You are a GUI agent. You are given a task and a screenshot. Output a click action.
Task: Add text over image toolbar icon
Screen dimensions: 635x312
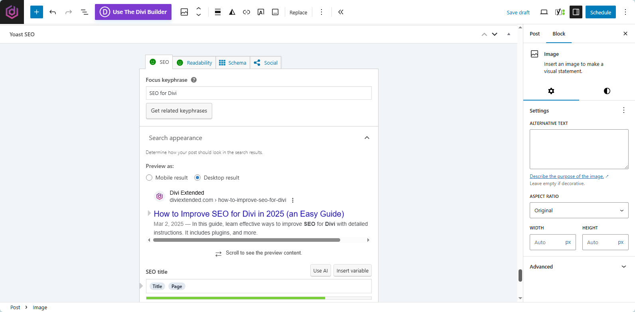tap(261, 12)
